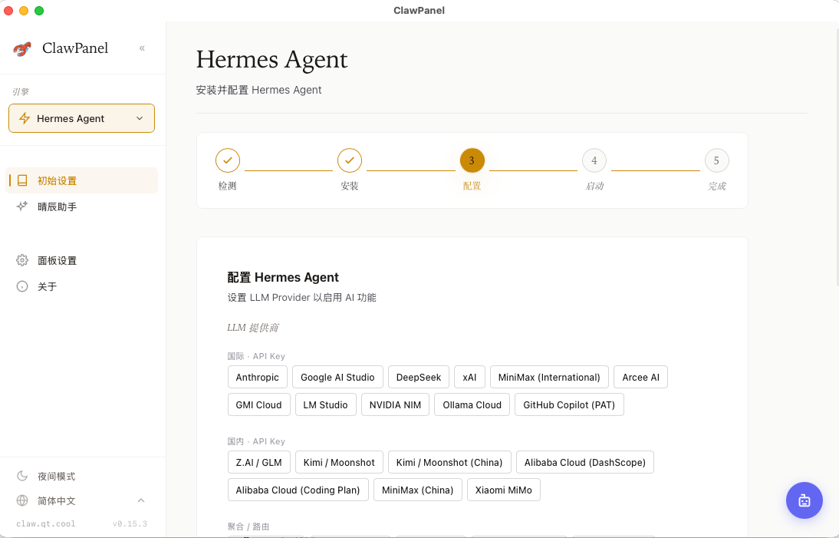Click the book icon beside 初始设置
The image size is (839, 538).
(22, 180)
